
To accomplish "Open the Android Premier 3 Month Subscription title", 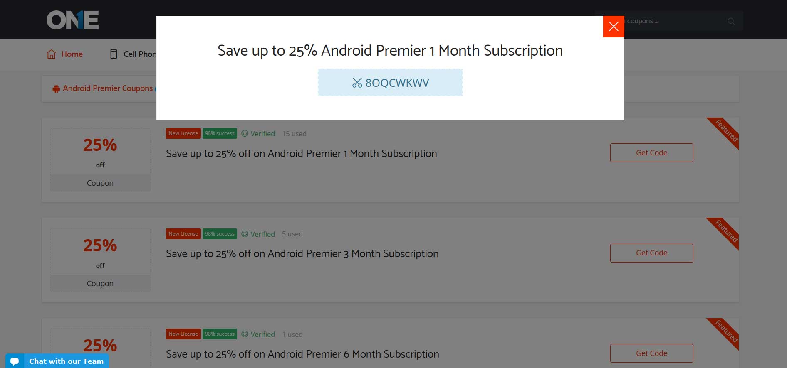I will click(302, 254).
